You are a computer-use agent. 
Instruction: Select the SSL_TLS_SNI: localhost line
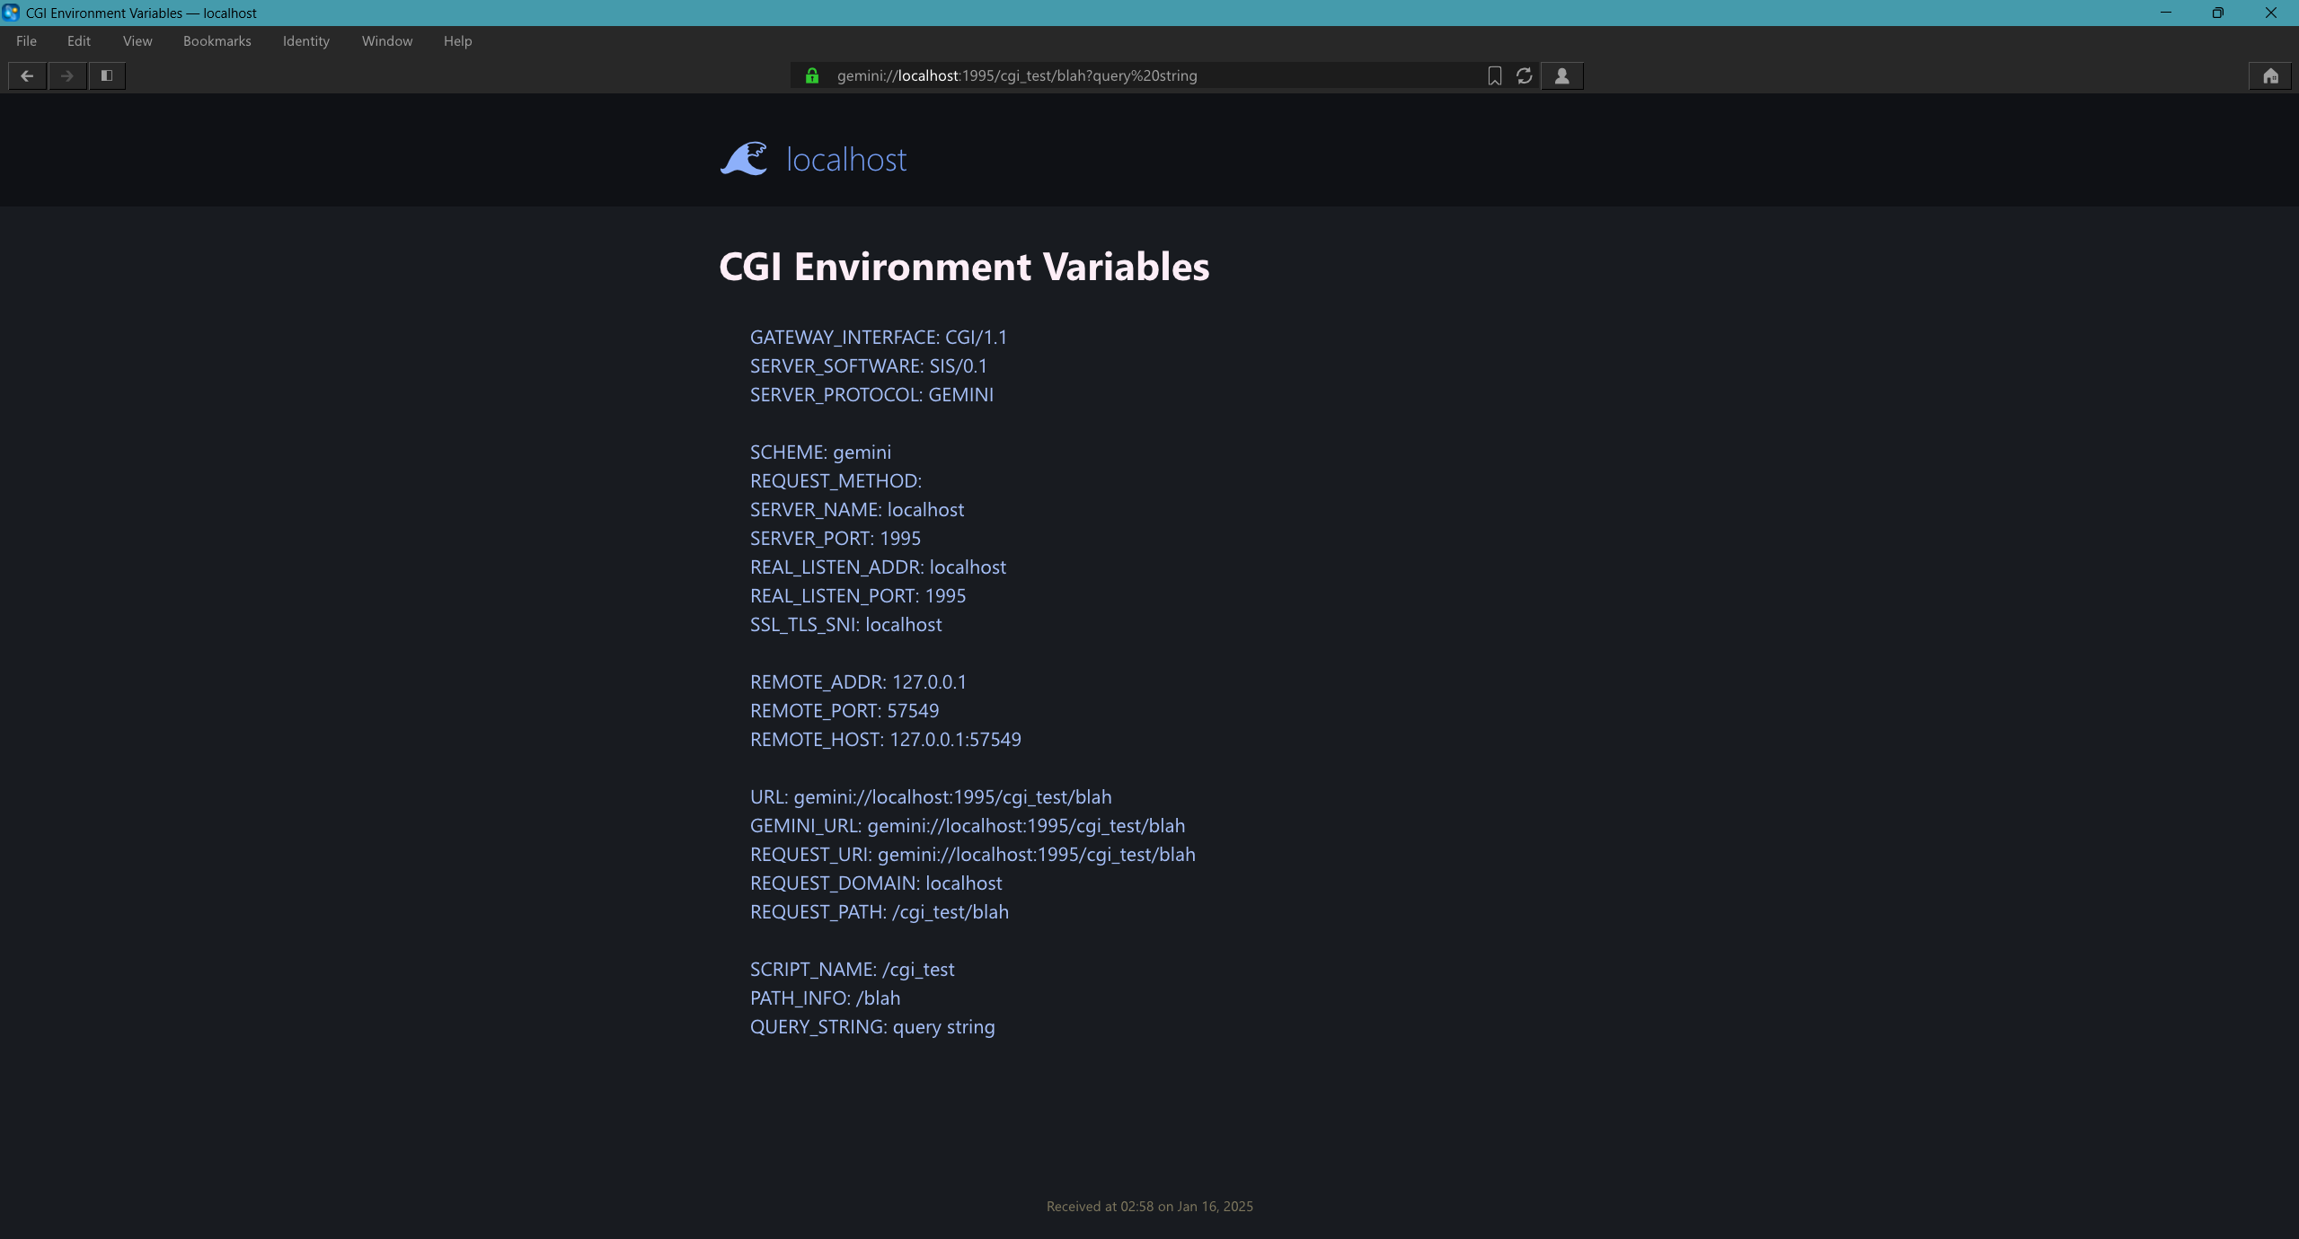point(846,625)
